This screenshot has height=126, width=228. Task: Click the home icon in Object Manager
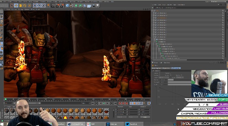coord(221,5)
